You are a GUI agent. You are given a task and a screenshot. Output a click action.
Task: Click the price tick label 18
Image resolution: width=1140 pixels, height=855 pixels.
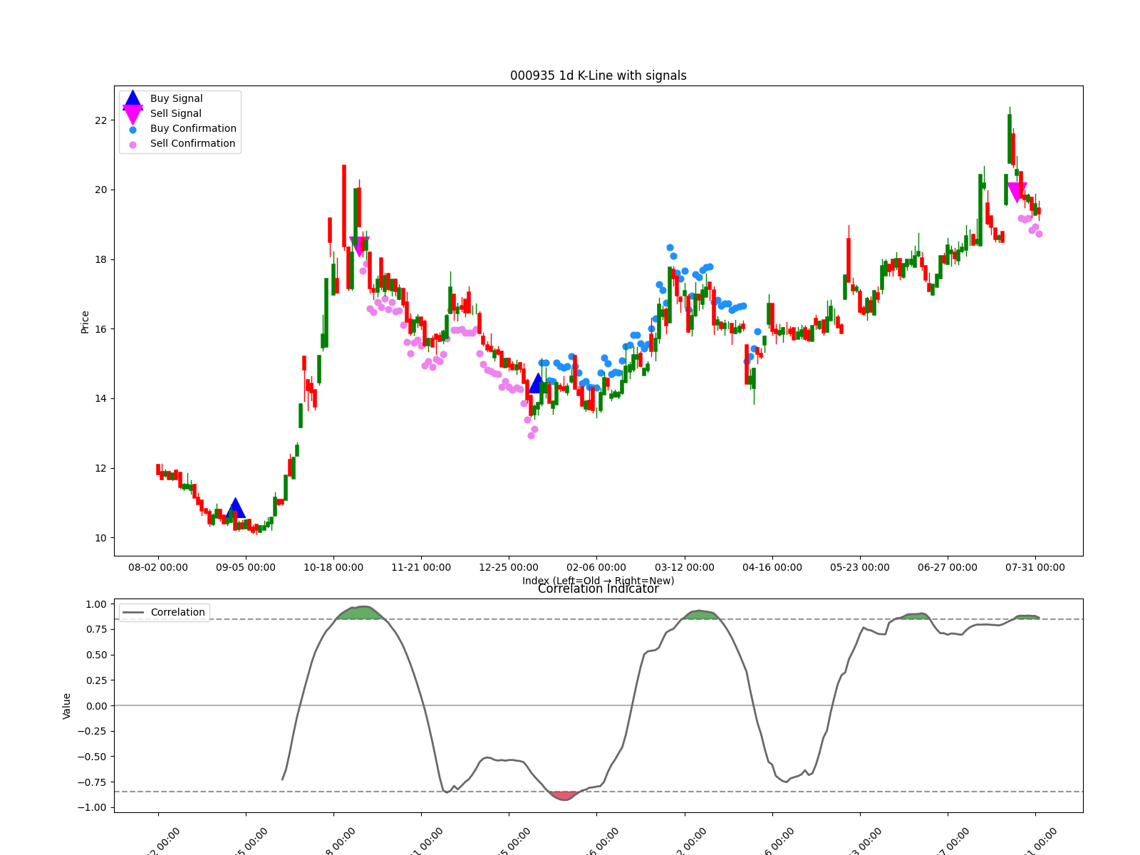[x=100, y=259]
